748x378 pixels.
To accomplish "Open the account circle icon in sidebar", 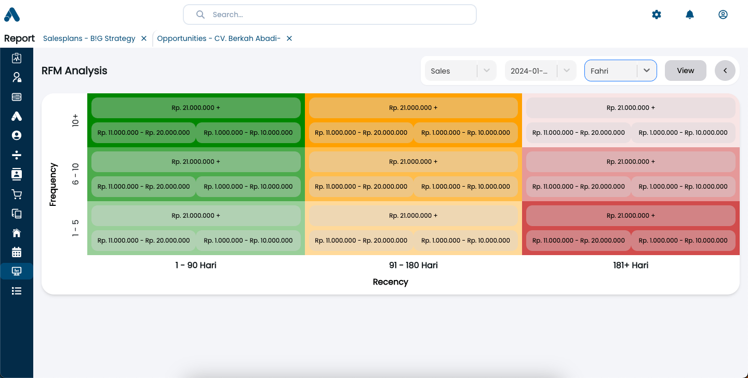I will (x=17, y=135).
